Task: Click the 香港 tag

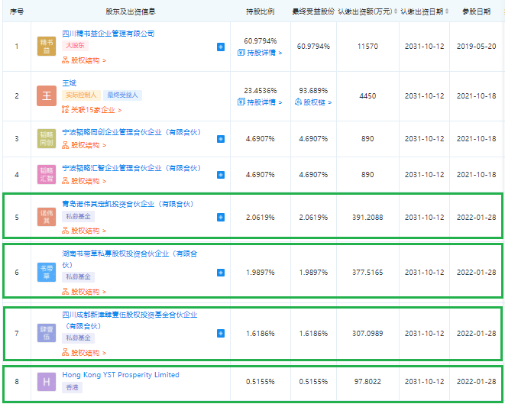Action: click(72, 387)
